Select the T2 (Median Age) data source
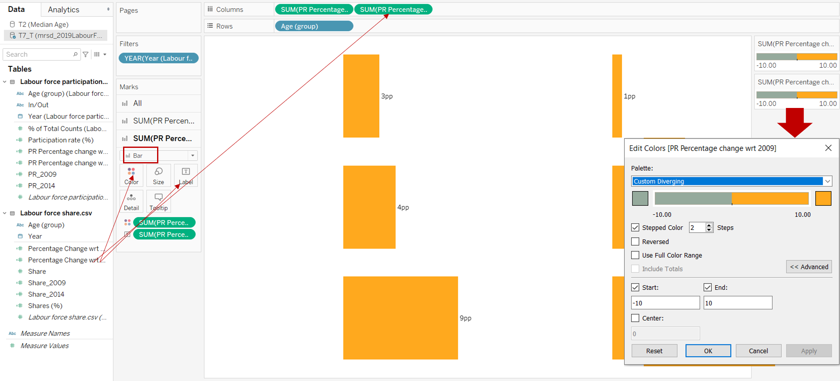Viewport: 840px width, 381px height. pos(43,24)
